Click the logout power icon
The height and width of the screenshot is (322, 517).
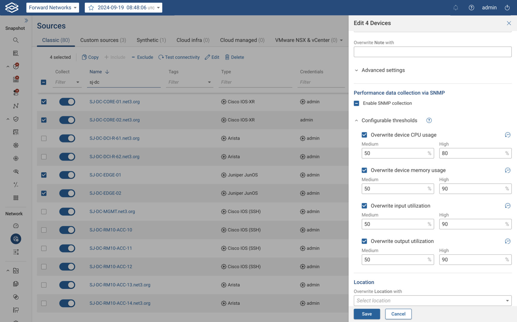[507, 7]
